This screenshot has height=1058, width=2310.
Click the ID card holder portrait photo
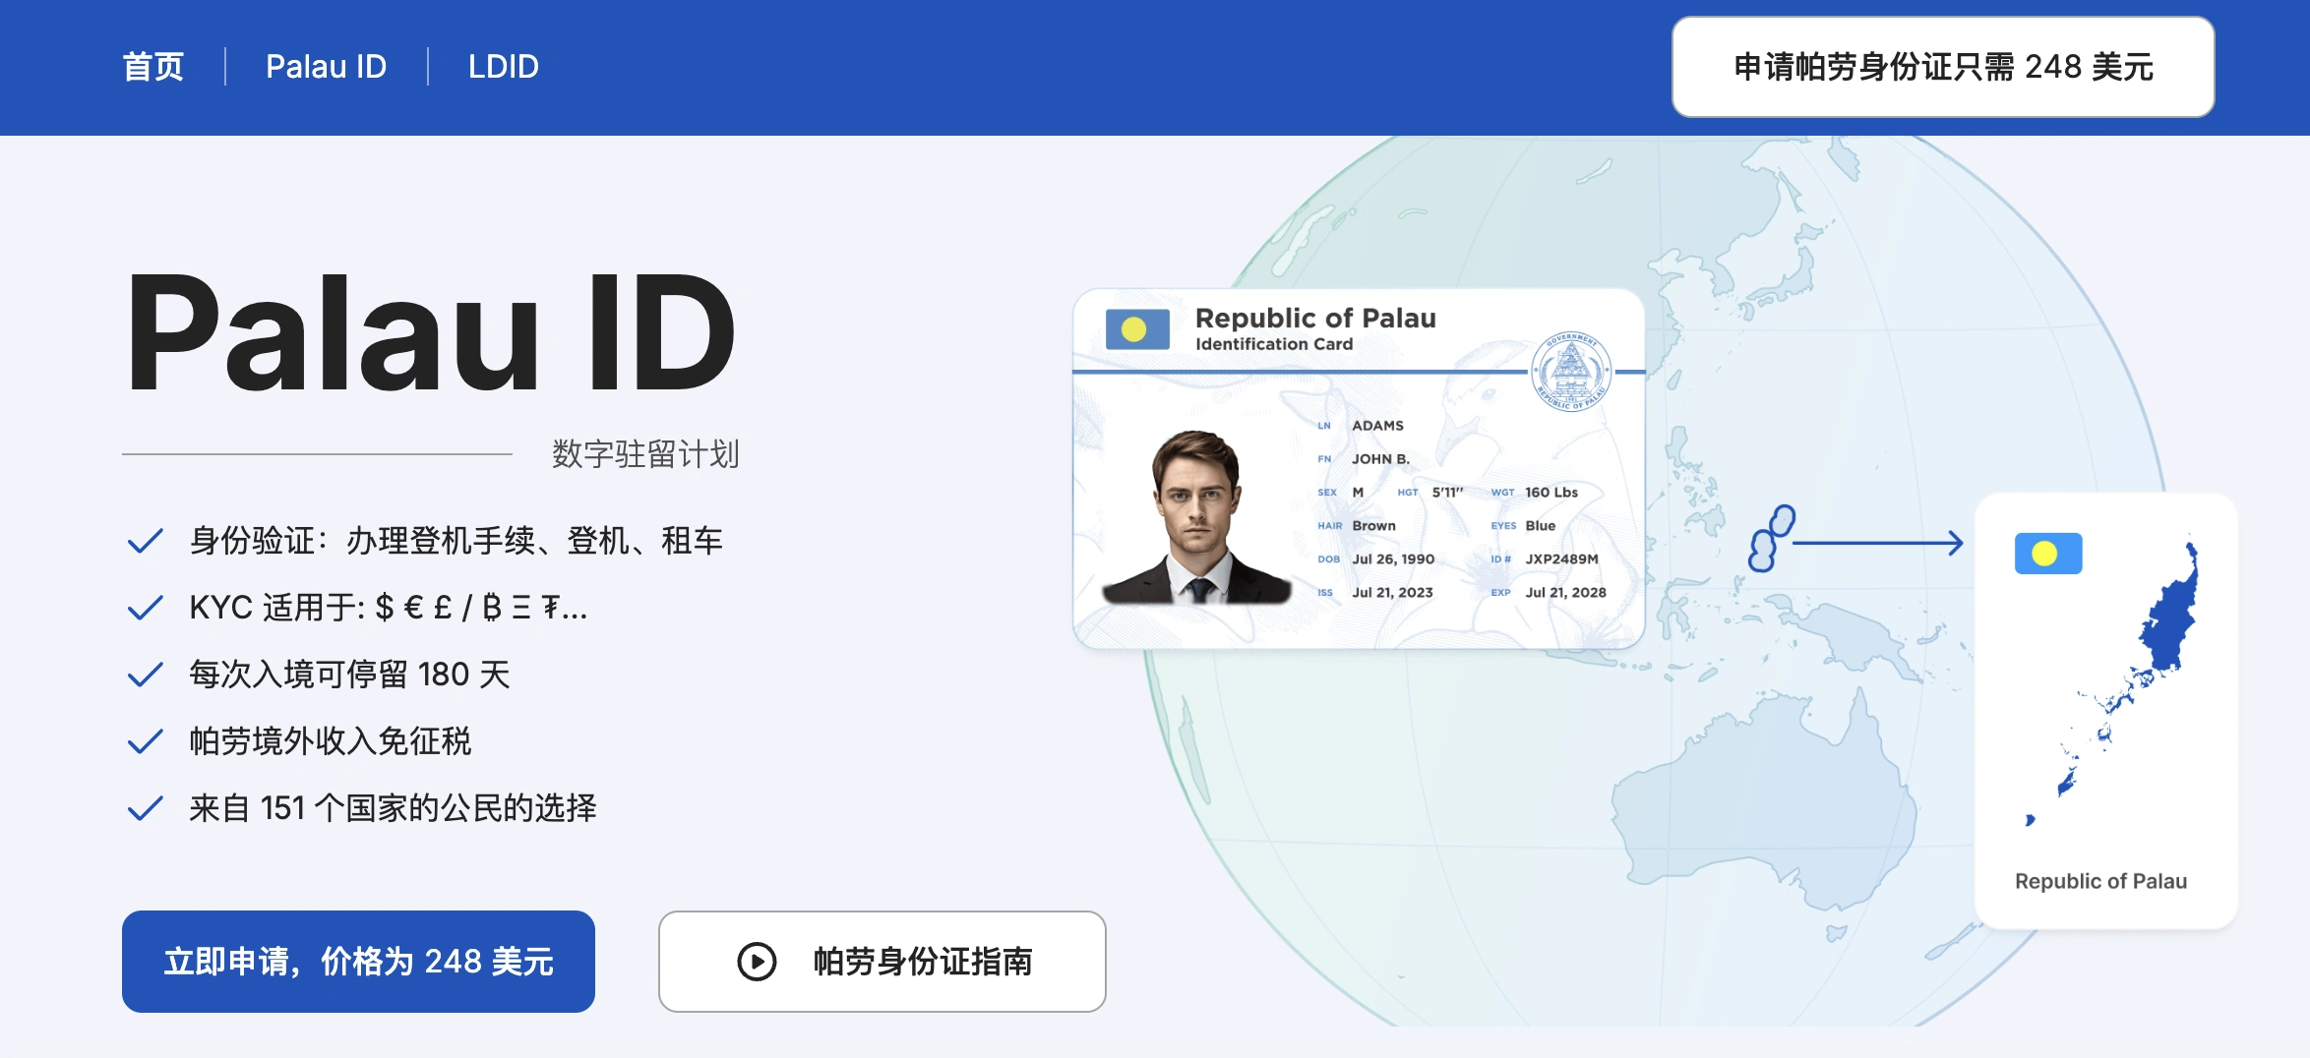coord(1196,518)
